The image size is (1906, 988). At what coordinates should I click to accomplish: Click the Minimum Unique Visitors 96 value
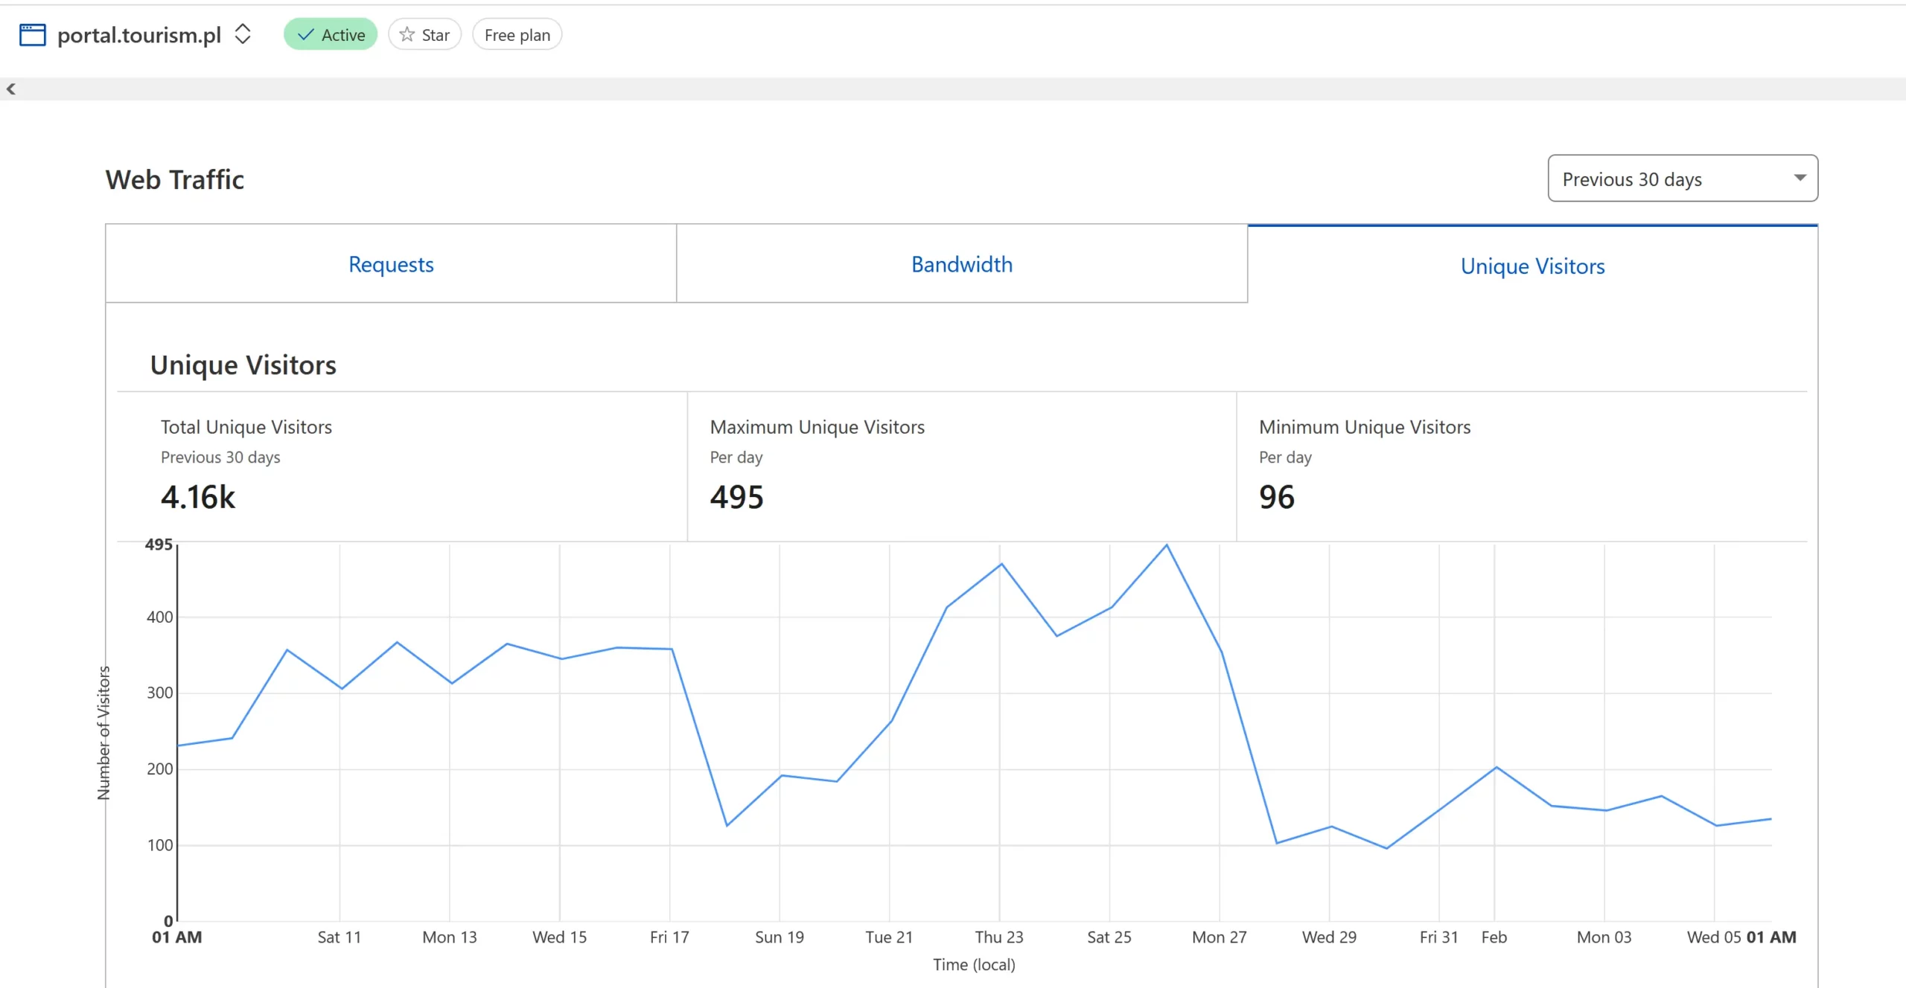[x=1276, y=497]
